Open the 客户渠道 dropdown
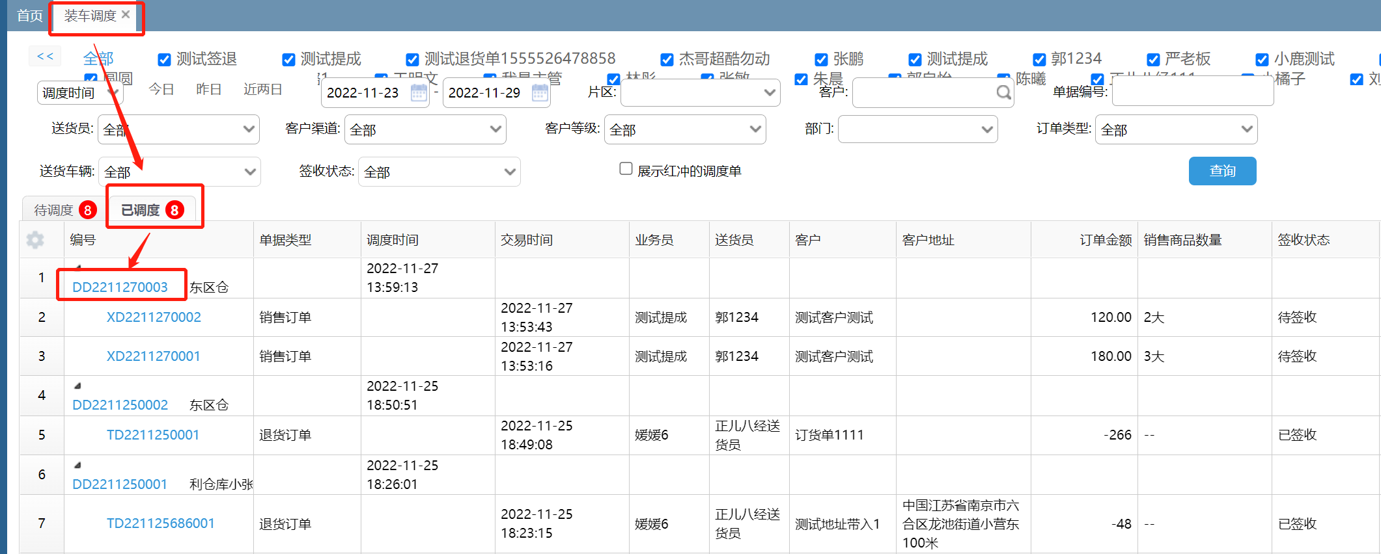Image resolution: width=1381 pixels, height=554 pixels. 425,129
